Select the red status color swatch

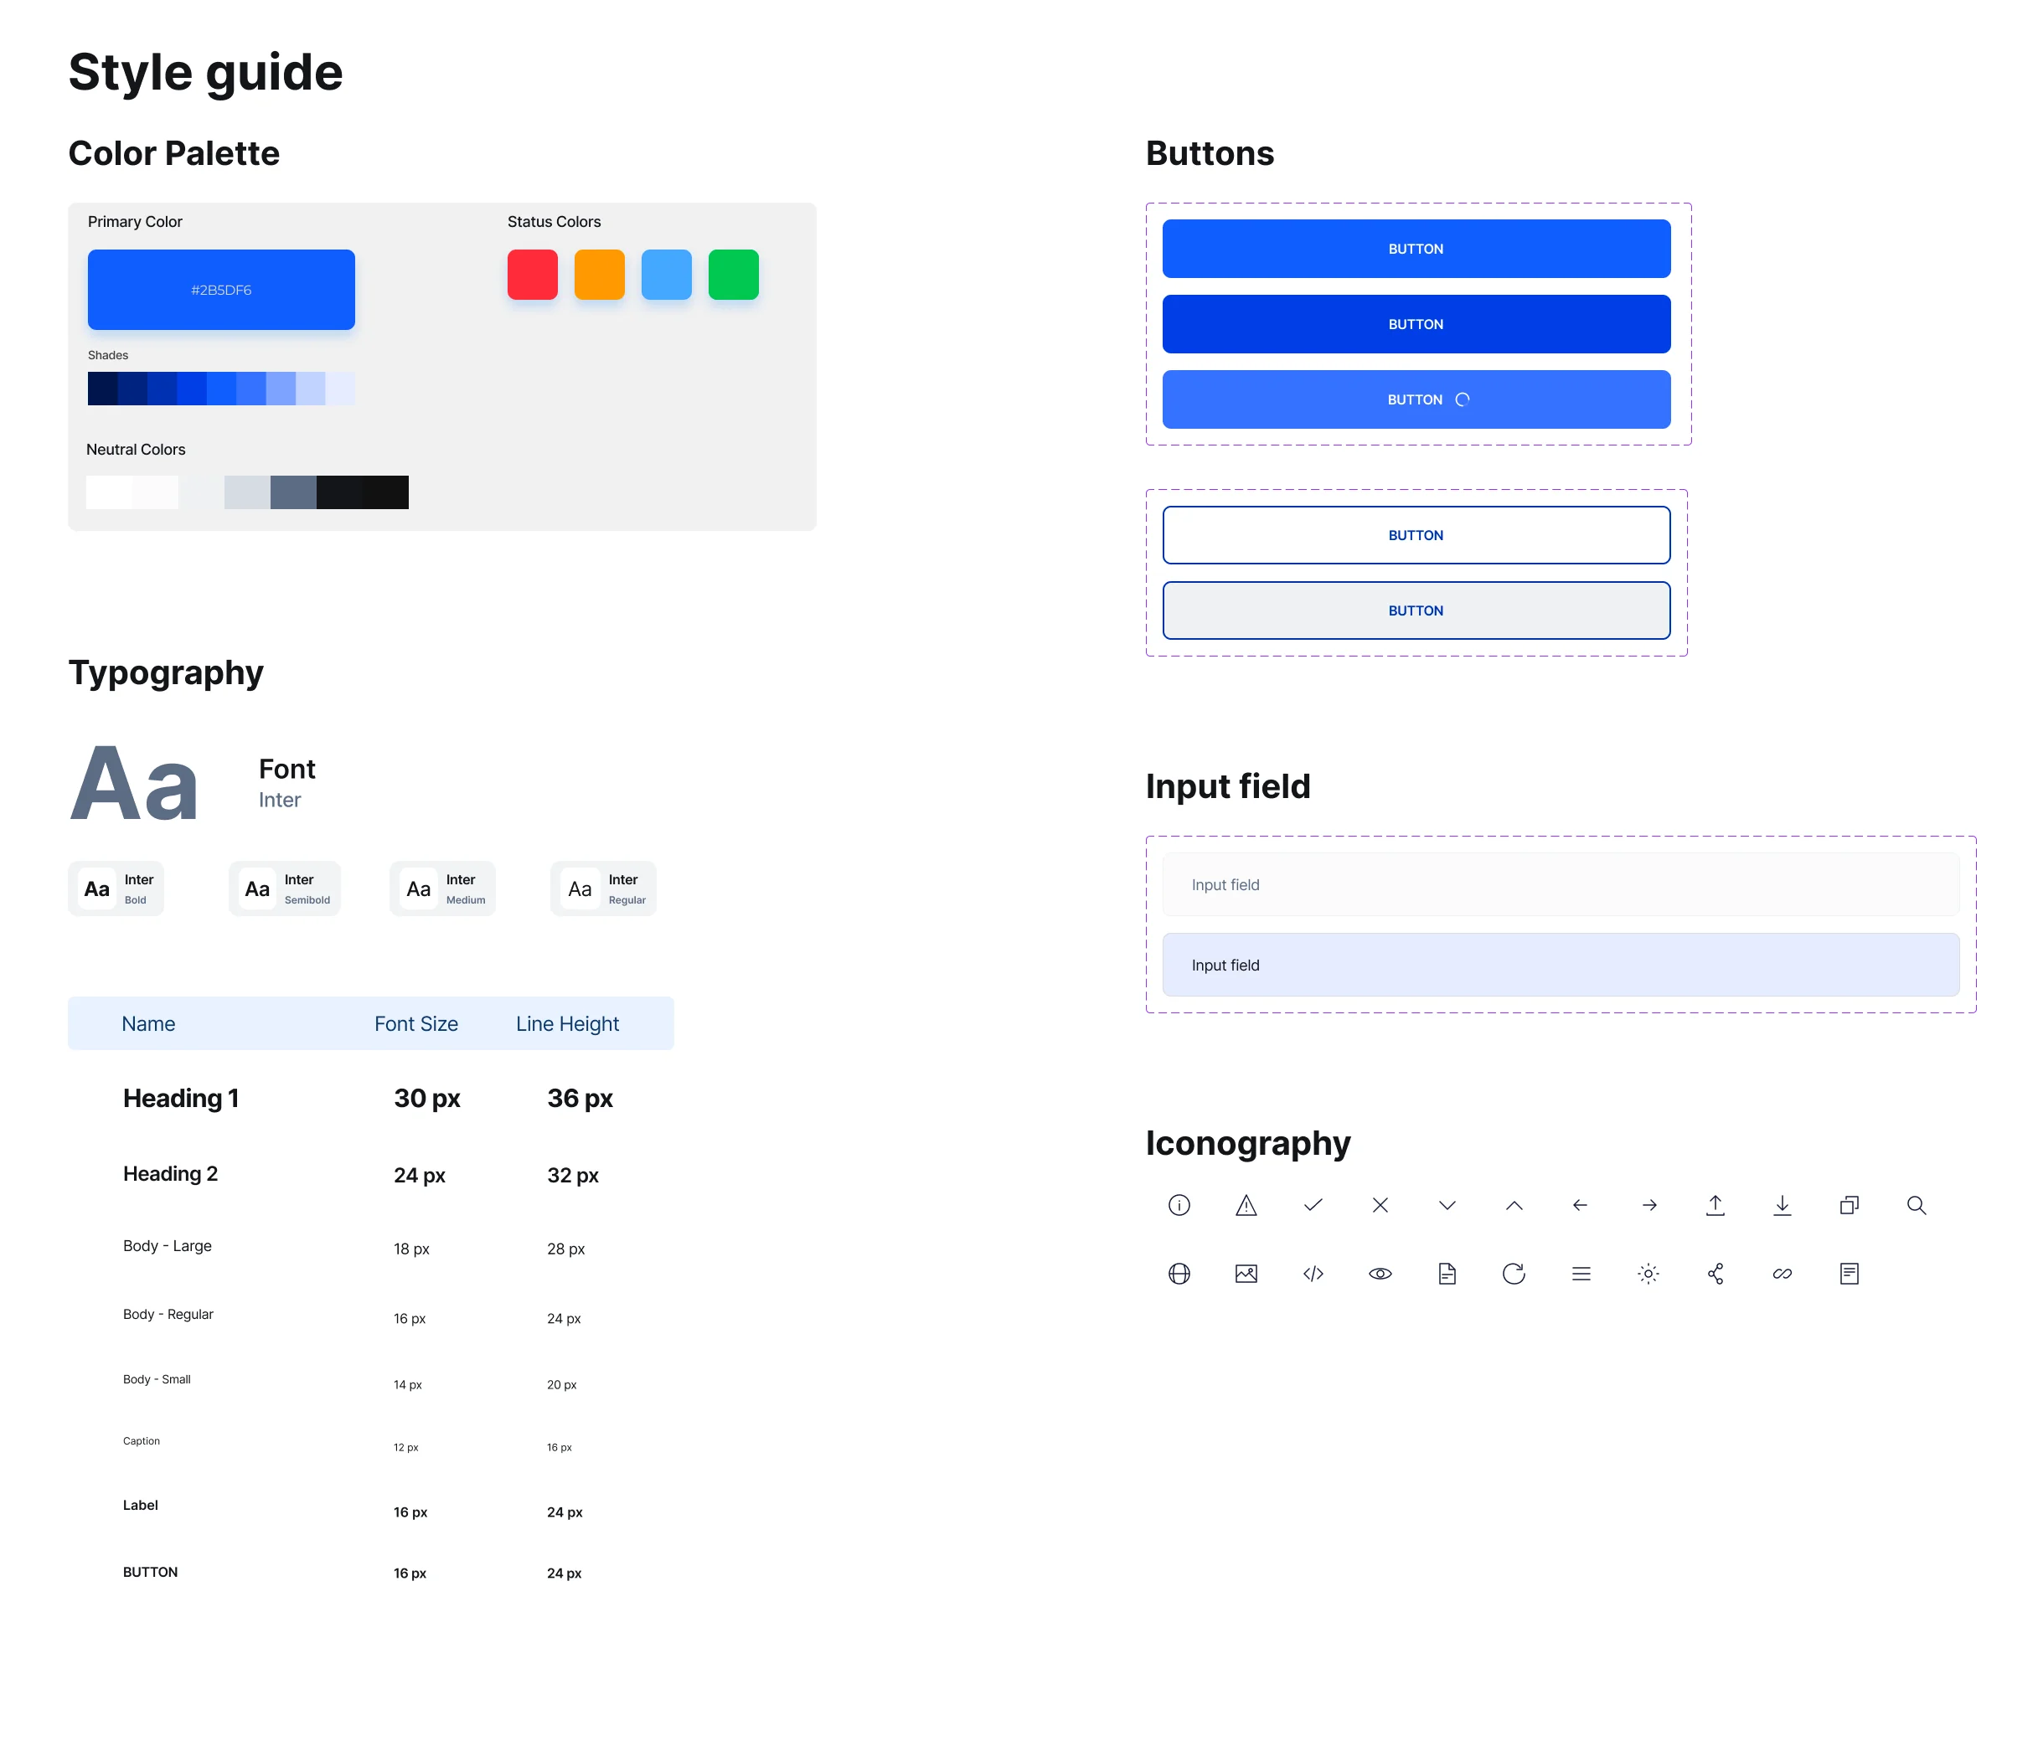click(532, 275)
